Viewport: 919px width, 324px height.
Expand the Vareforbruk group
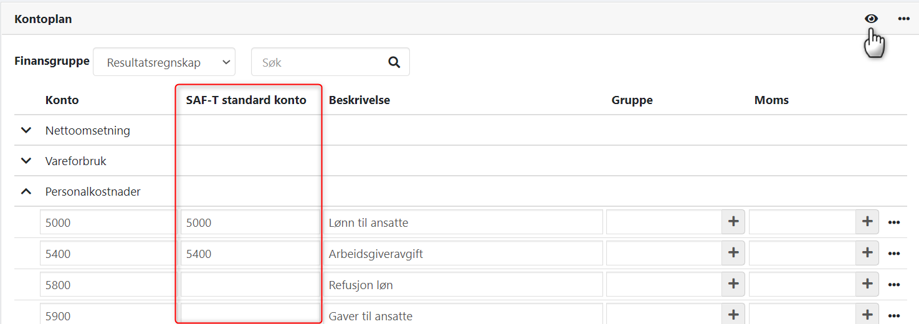click(26, 161)
